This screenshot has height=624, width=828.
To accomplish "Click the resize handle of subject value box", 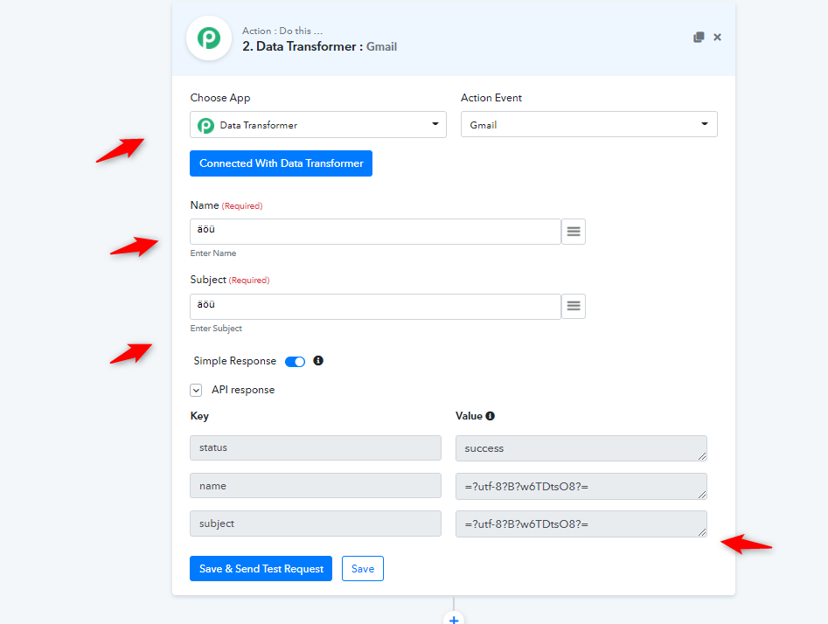I will (702, 531).
